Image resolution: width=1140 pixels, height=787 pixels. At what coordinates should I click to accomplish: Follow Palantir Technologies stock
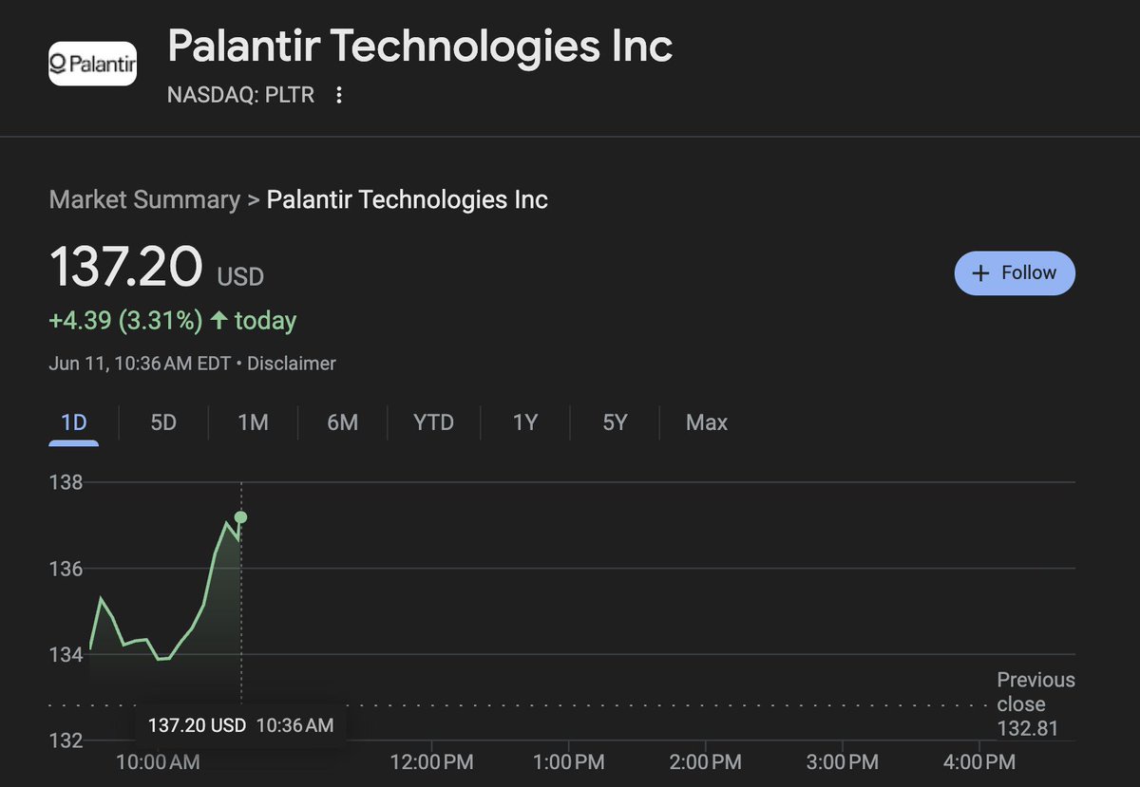click(1015, 273)
